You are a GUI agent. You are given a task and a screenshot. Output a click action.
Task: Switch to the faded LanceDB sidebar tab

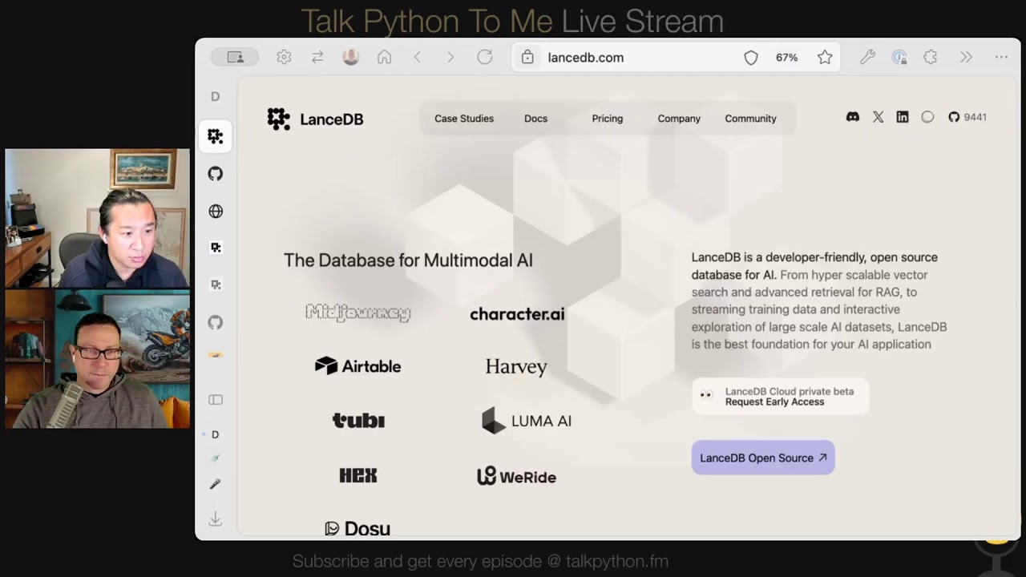coord(216,284)
